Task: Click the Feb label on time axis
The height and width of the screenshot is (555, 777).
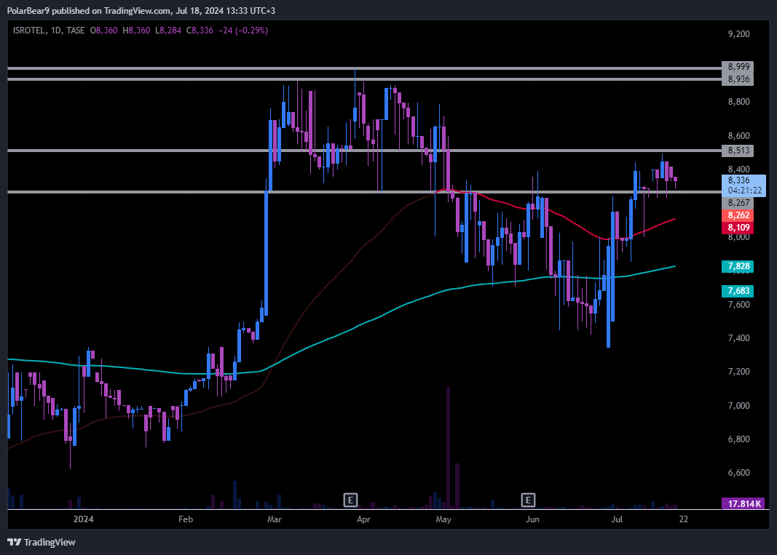Action: point(186,519)
